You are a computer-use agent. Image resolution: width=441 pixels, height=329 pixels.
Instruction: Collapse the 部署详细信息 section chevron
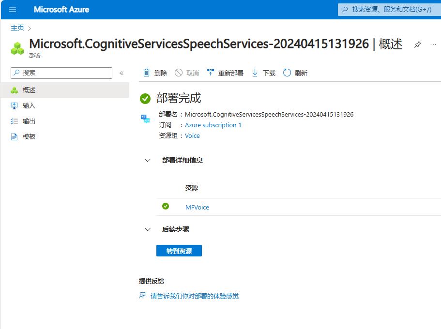click(148, 160)
